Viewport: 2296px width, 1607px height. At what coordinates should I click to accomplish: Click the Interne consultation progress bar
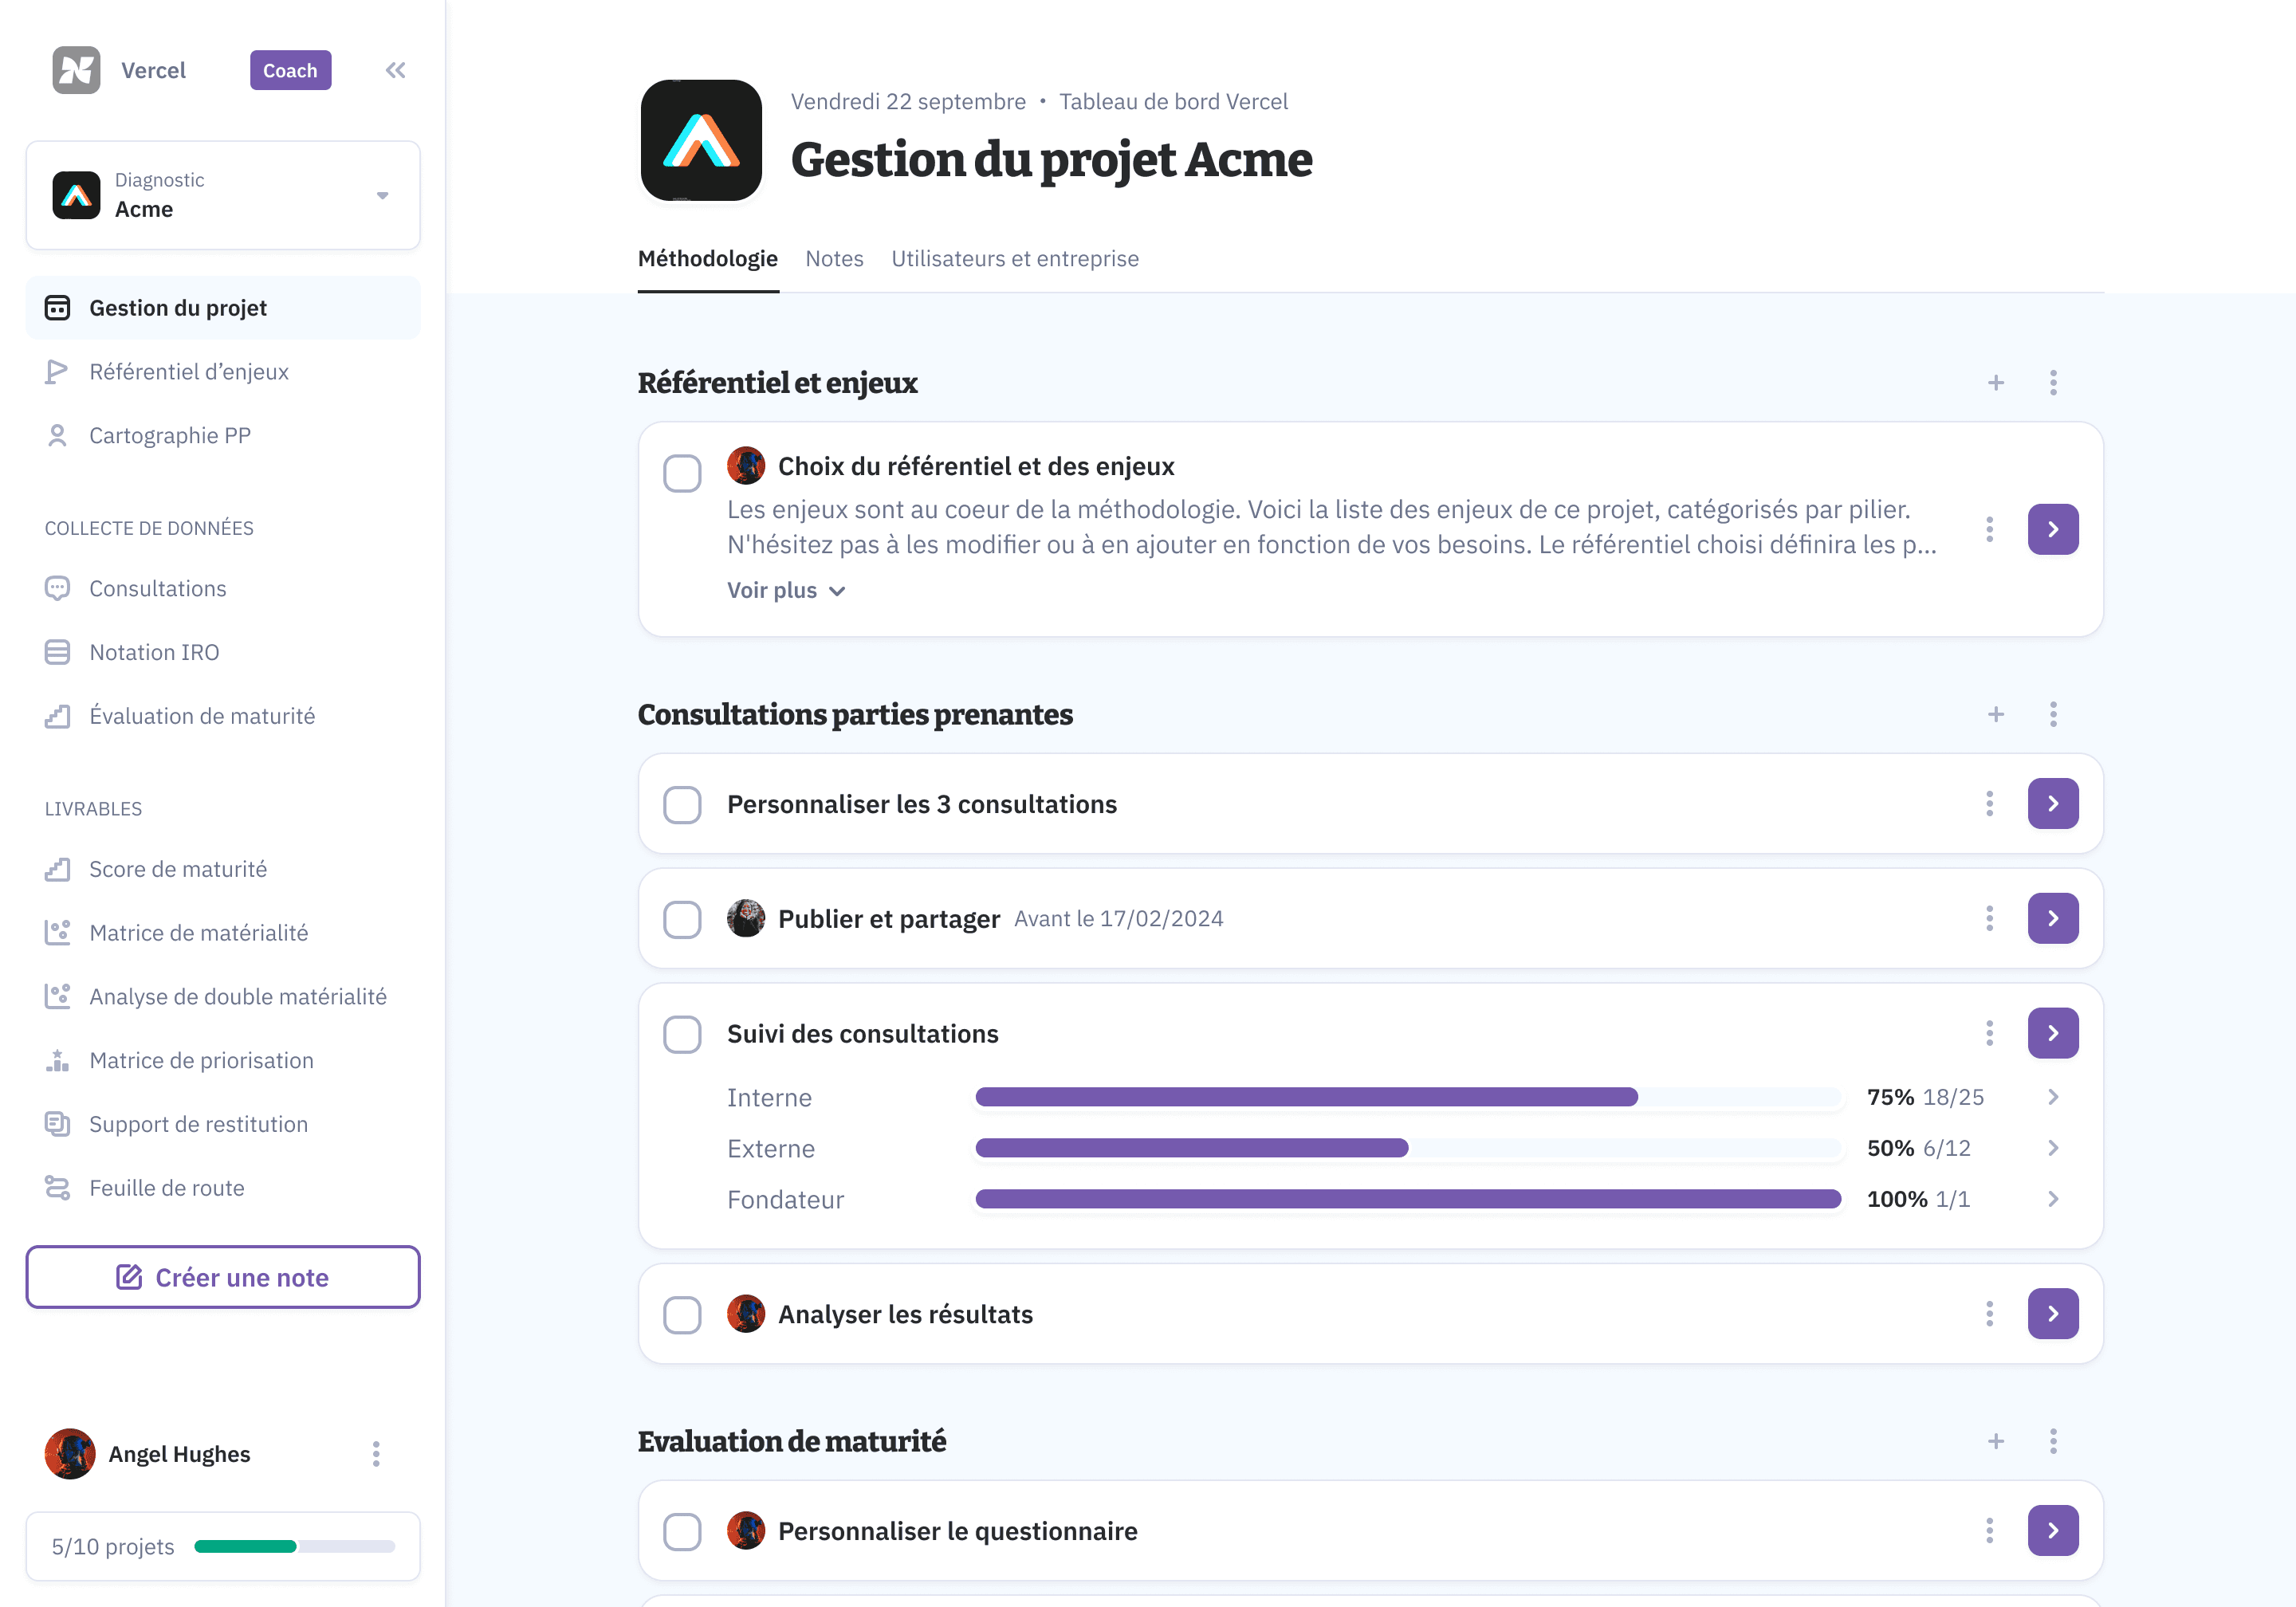(x=1408, y=1098)
